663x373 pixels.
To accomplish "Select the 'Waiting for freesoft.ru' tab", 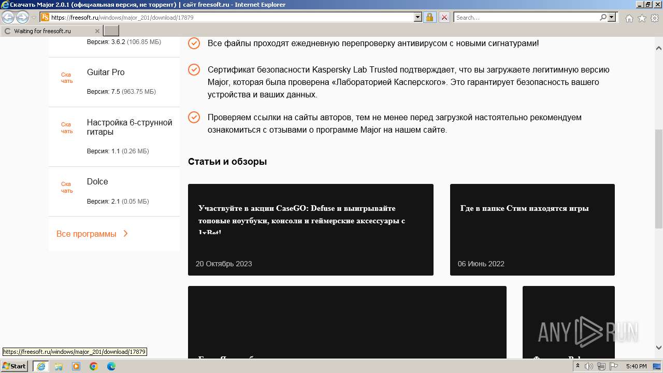I will point(52,31).
